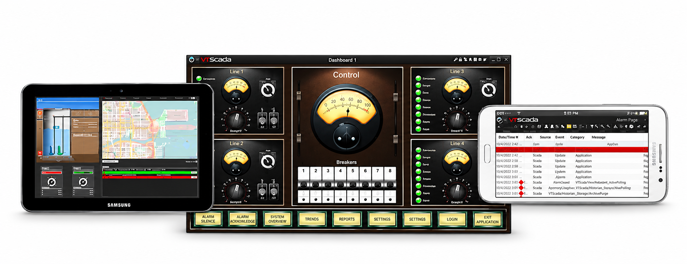The height and width of the screenshot is (264, 687).
Task: Turn the Line 1 Amps selector switch
Action: click(x=268, y=90)
